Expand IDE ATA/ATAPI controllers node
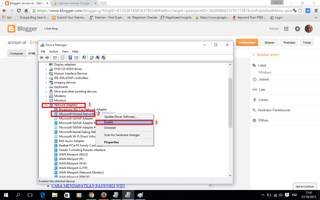The image size is (320, 200). pos(46,78)
